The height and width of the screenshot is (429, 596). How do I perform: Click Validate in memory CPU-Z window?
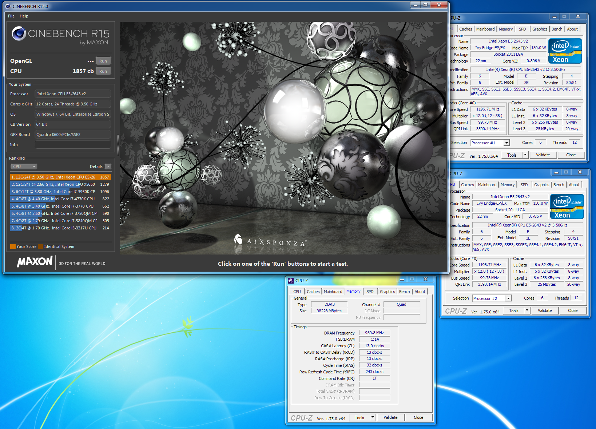point(390,418)
